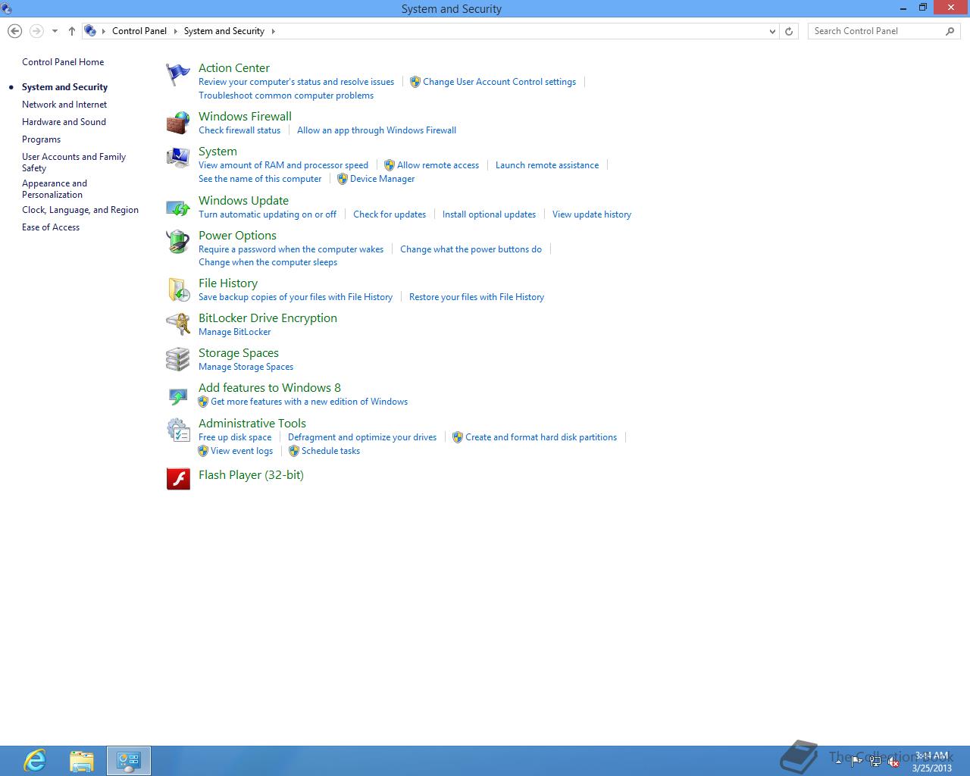This screenshot has width=970, height=776.
Task: Expand the arrow after System and Security breadcrumb
Action: pyautogui.click(x=273, y=31)
